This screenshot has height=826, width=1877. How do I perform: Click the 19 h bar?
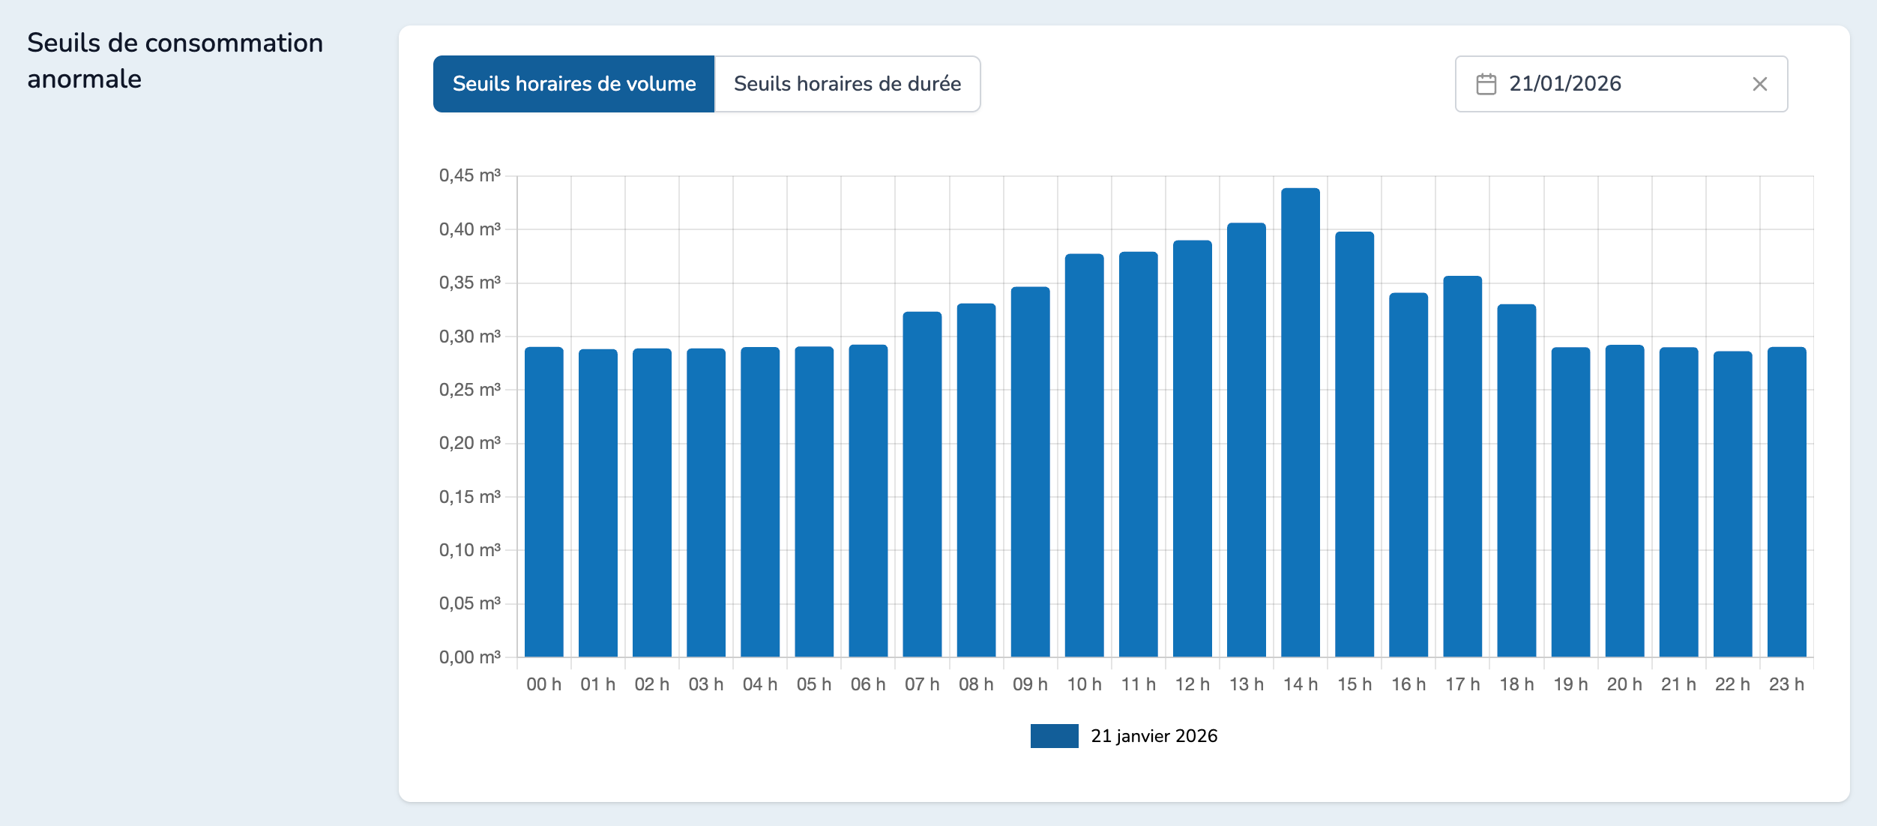point(1570,502)
